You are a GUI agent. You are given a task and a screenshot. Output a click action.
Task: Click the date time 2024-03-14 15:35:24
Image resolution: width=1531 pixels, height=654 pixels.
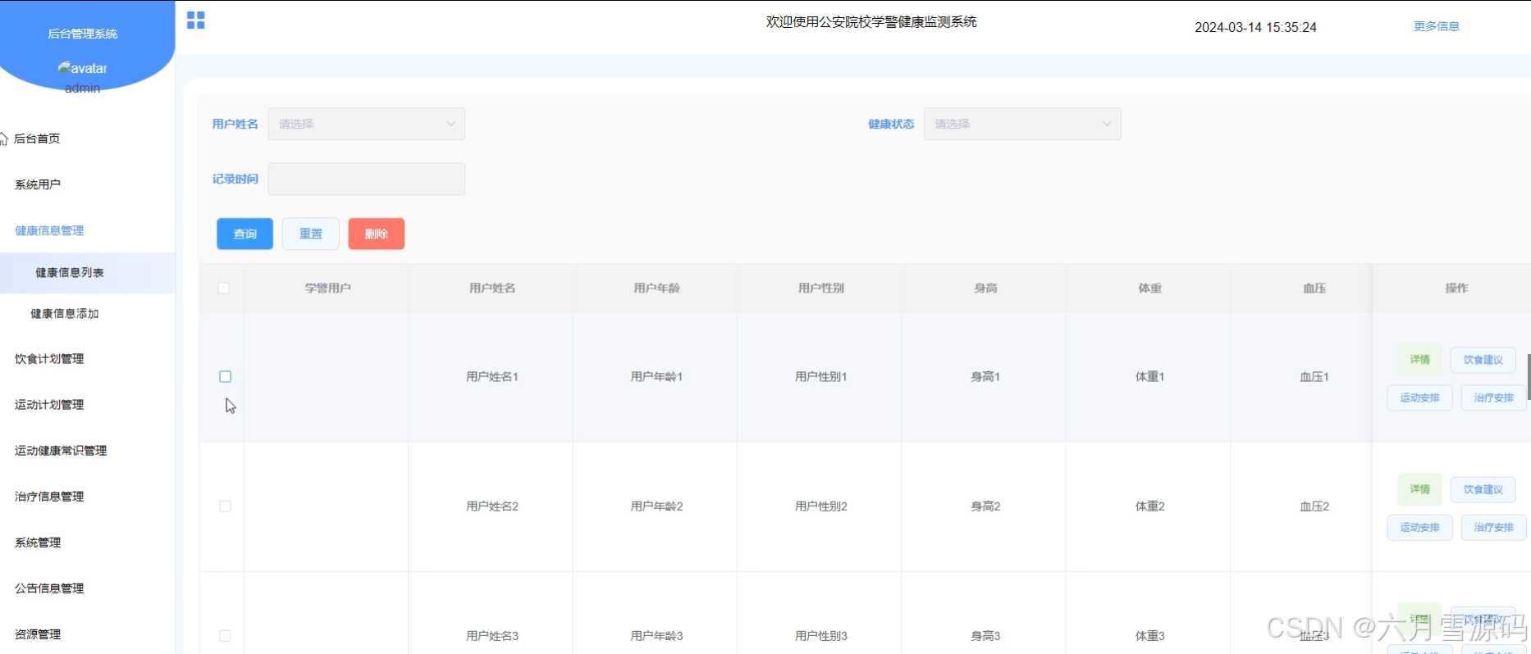point(1255,27)
